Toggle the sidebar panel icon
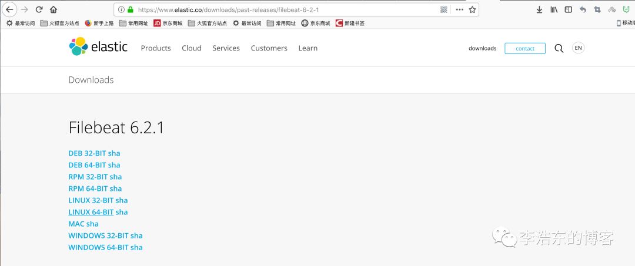The image size is (635, 266). (x=568, y=10)
